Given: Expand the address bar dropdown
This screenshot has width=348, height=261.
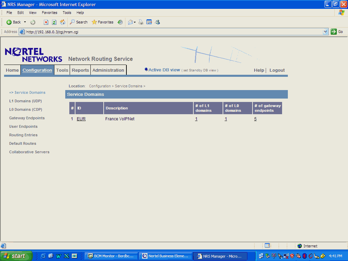Looking at the screenshot, I should tap(325, 32).
